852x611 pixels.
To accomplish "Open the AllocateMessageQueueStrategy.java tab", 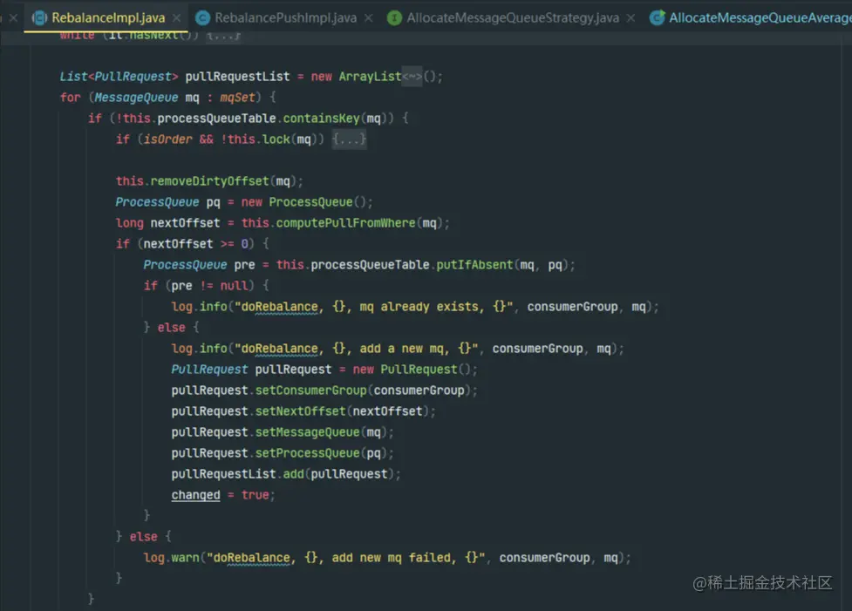I will pos(513,18).
